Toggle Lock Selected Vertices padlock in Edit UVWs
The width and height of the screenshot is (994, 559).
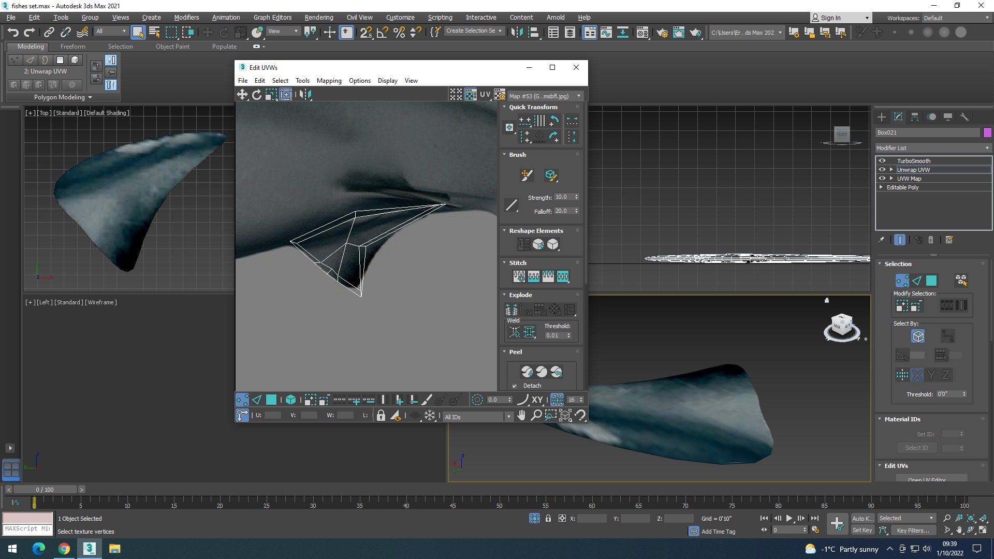coord(381,416)
